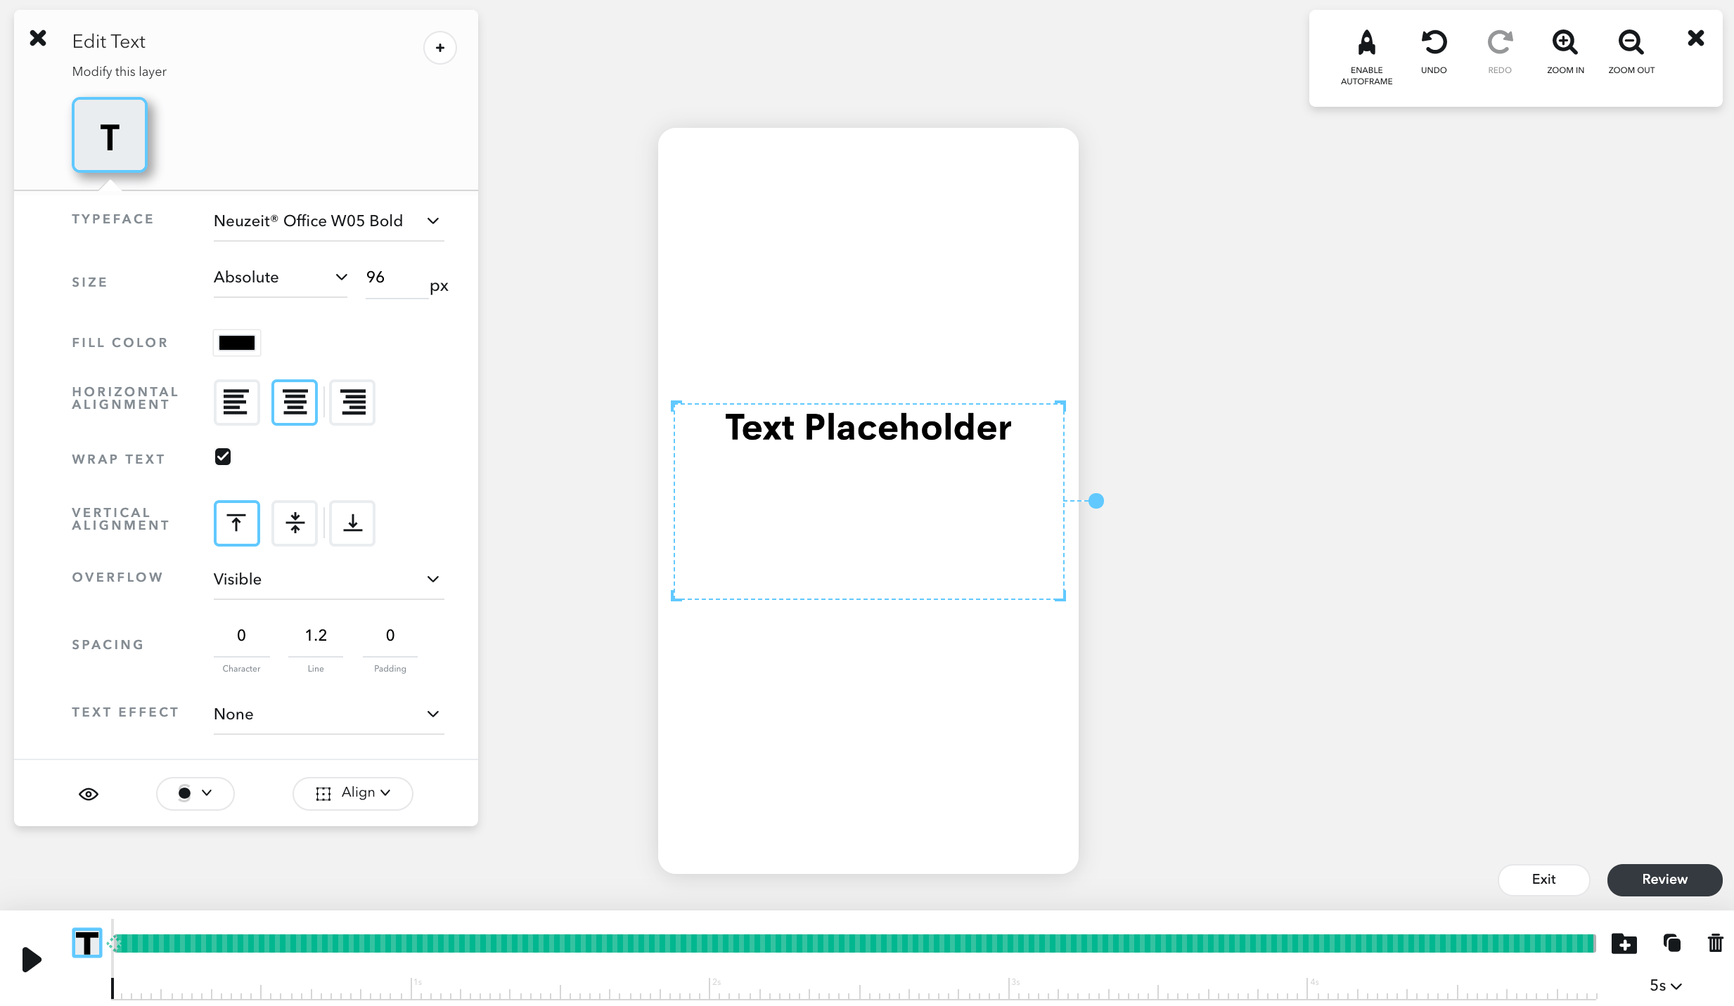Screen dimensions: 1734x1006
Task: Click the Enable Autoframe rocket icon
Action: tap(1366, 44)
